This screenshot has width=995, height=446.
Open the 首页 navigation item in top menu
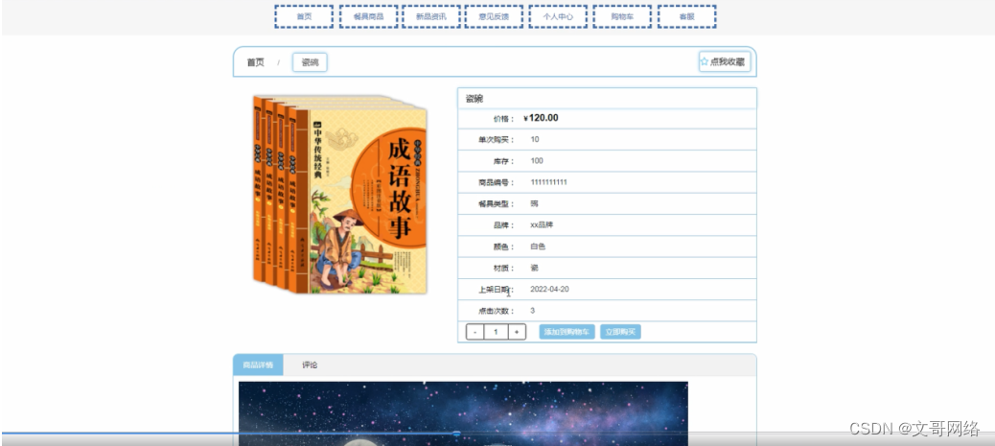pos(304,16)
